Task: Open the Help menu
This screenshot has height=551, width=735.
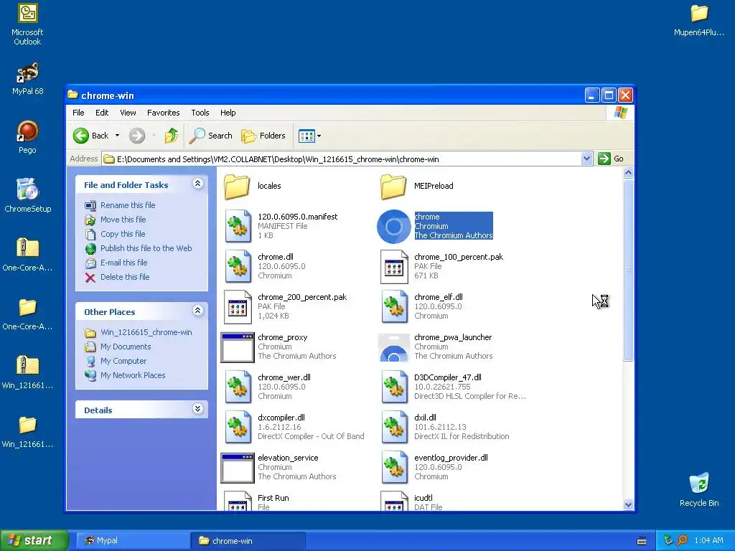Action: click(228, 113)
